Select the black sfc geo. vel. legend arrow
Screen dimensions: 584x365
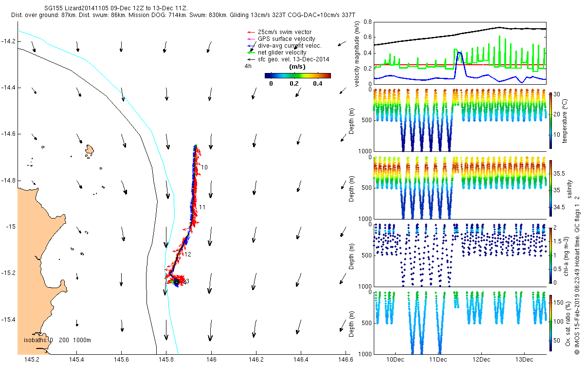point(251,59)
